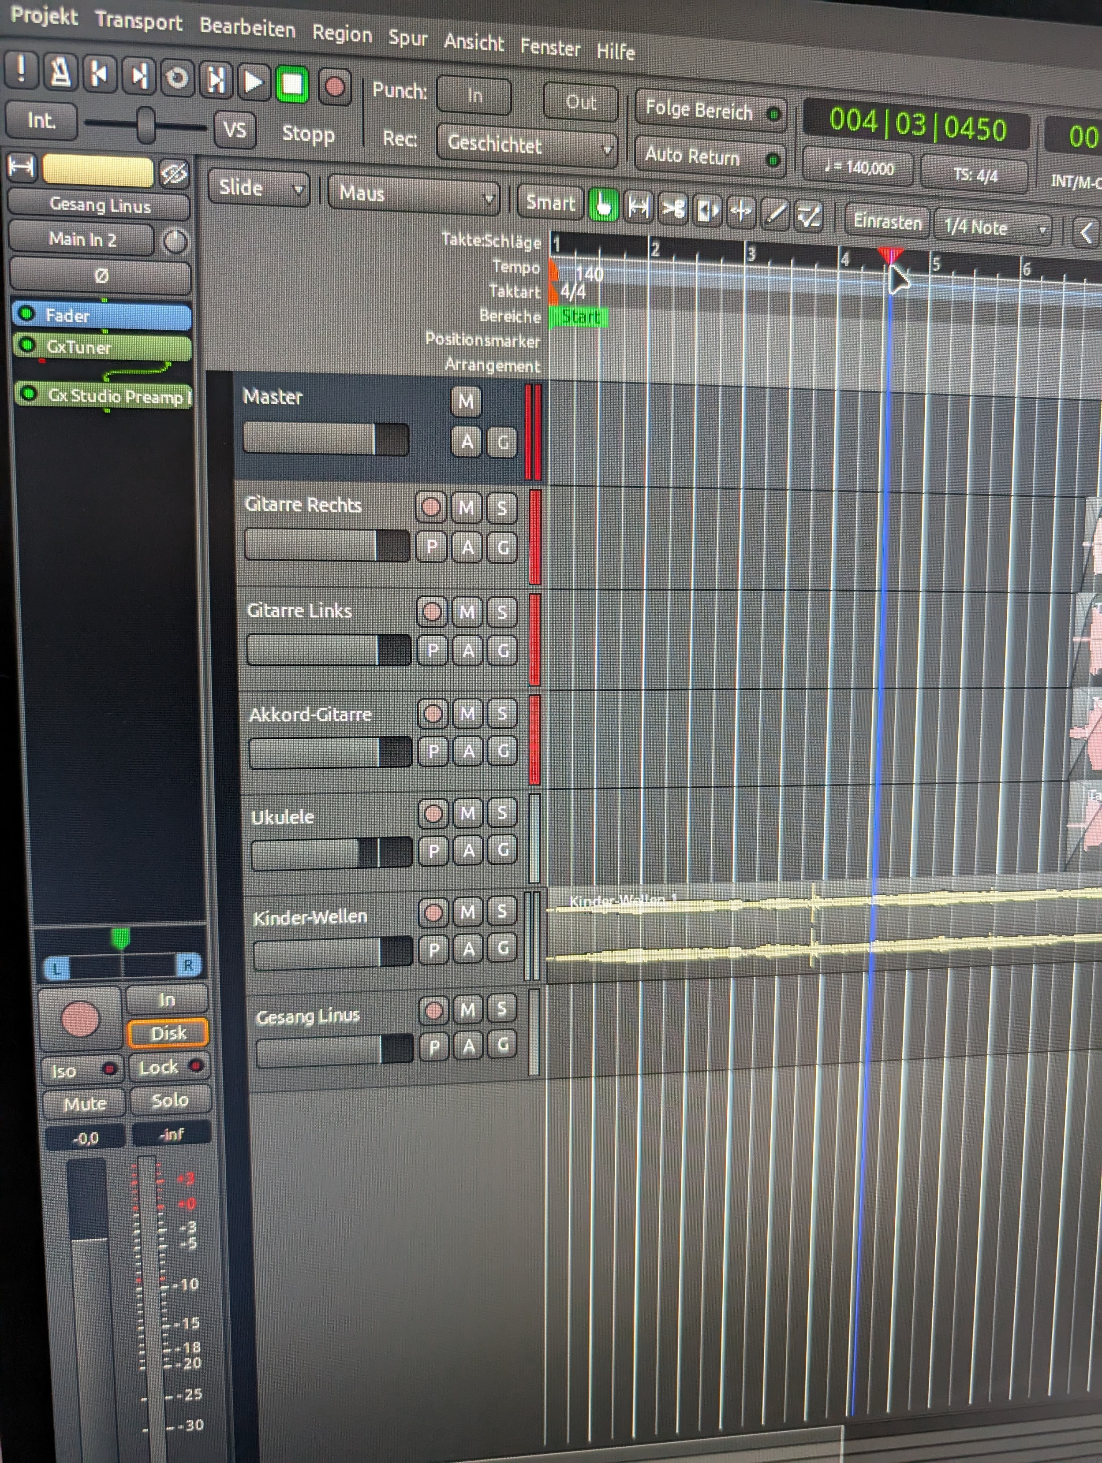Click the hide strip crossed-eye icon
This screenshot has width=1102, height=1463.
pos(174,174)
